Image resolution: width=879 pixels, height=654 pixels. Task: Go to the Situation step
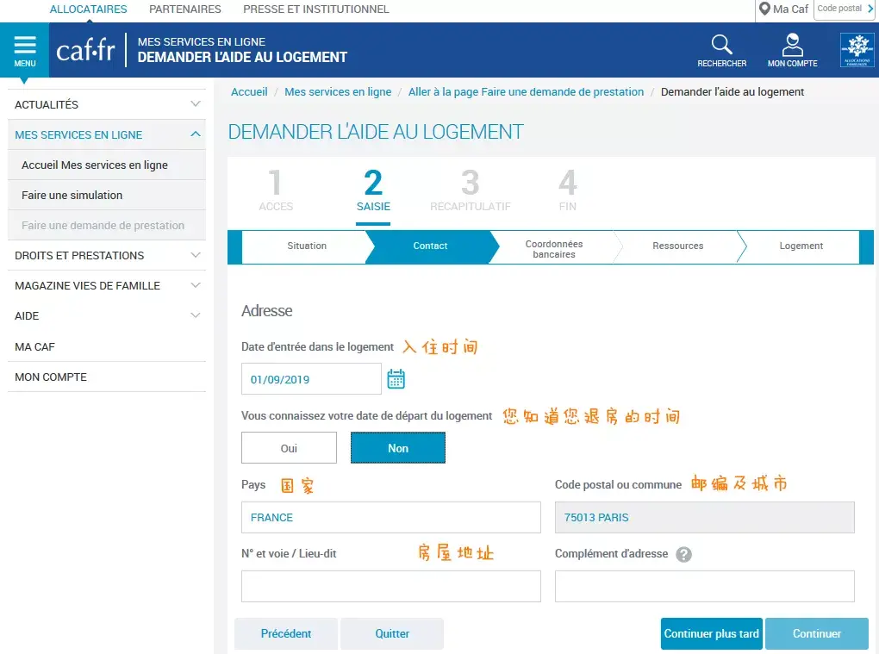coord(307,246)
